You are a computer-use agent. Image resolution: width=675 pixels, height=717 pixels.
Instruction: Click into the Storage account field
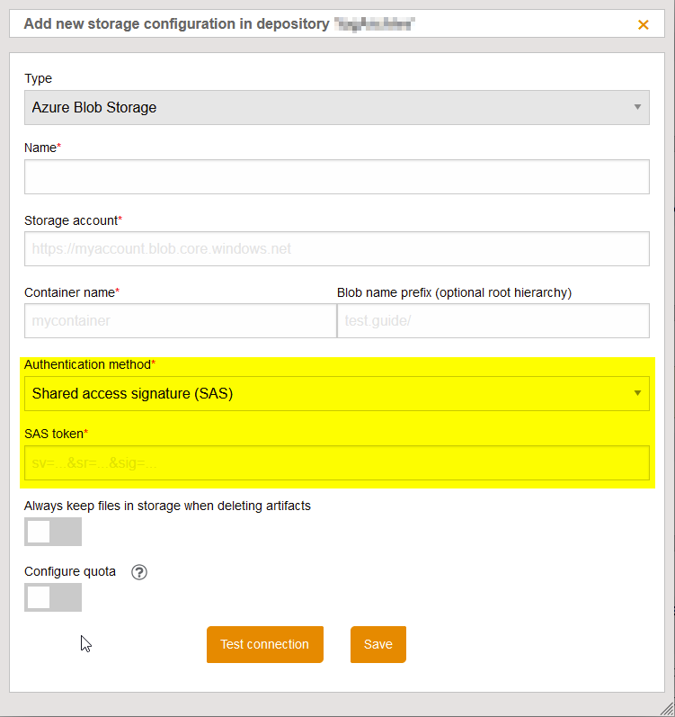pyautogui.click(x=336, y=249)
